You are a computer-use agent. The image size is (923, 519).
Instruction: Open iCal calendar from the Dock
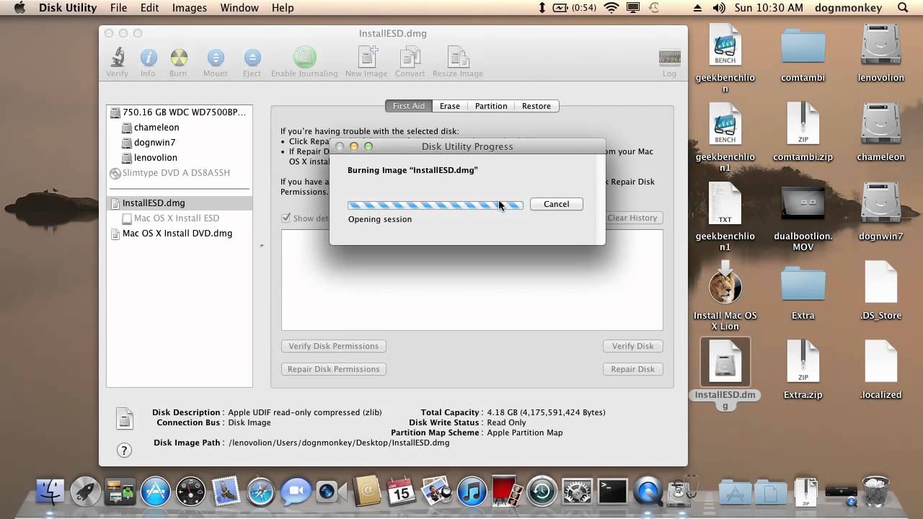tap(401, 492)
